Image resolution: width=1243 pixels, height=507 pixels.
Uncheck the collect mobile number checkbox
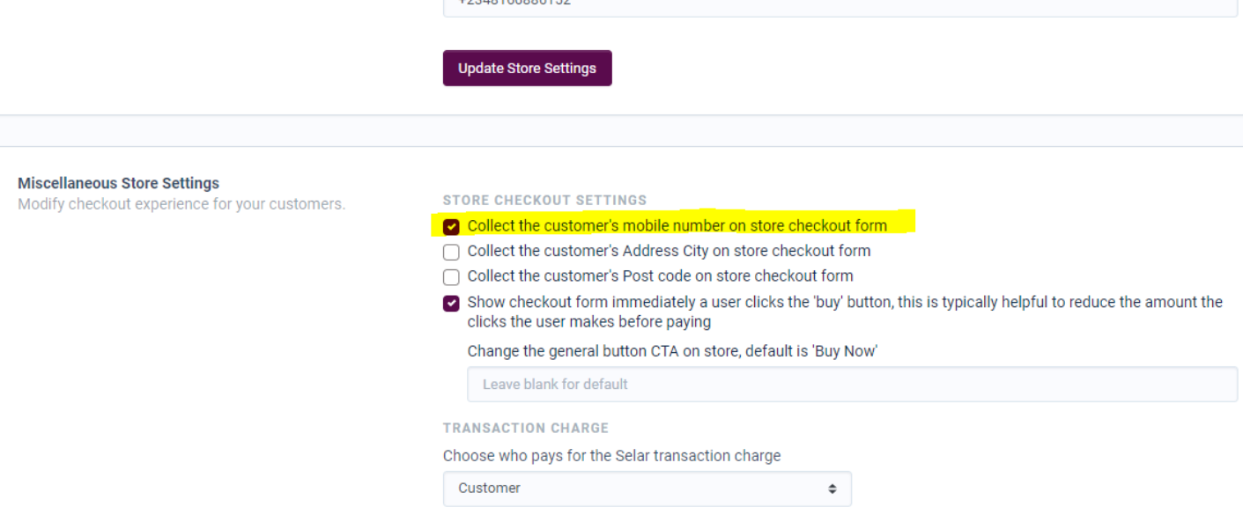click(x=451, y=227)
